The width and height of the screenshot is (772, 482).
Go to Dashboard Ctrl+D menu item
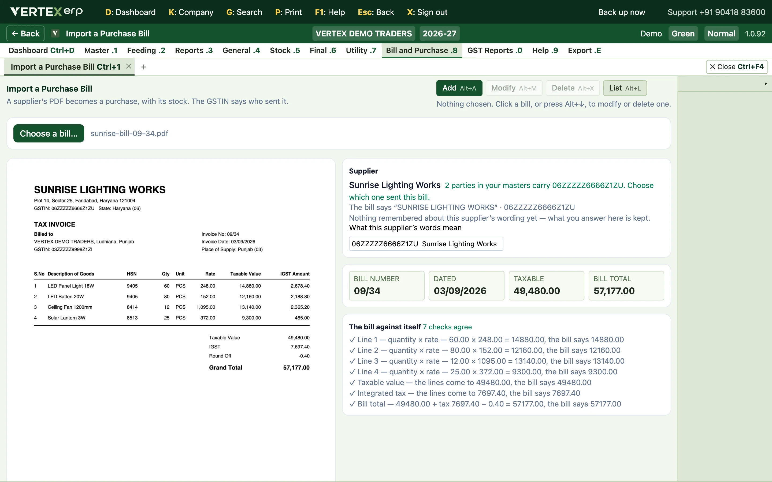[x=42, y=50]
